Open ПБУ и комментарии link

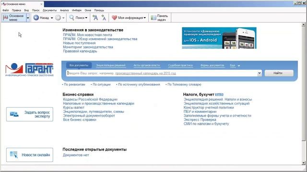pos(200,112)
